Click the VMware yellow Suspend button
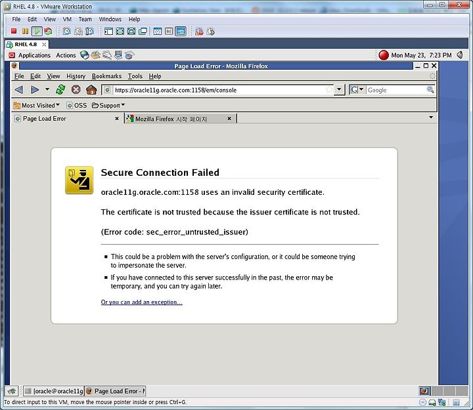Viewport: 473px width, 410px height. 26,31
